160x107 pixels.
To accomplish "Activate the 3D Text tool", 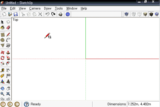I will (x=8, y=81).
